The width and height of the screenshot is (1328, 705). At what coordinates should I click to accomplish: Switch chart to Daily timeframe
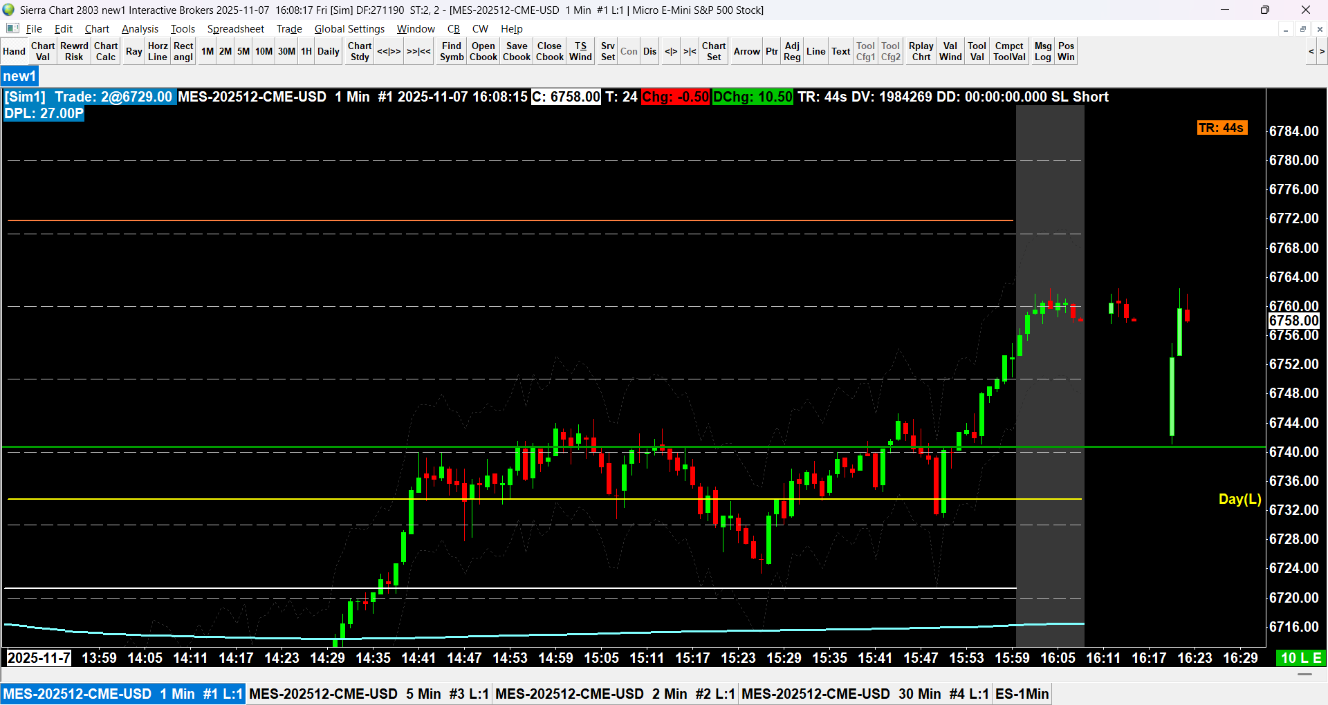click(329, 51)
